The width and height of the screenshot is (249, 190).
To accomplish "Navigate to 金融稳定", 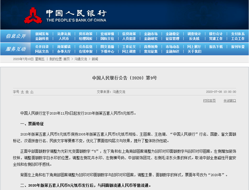I will point(172,34).
